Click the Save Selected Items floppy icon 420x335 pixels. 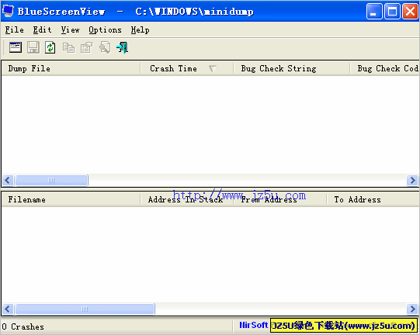coord(33,47)
